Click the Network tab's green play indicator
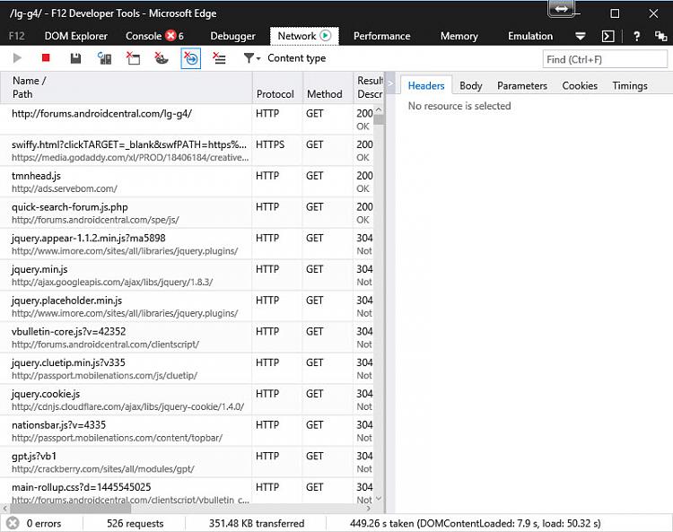Viewport: 673px width, 532px height. pos(326,36)
